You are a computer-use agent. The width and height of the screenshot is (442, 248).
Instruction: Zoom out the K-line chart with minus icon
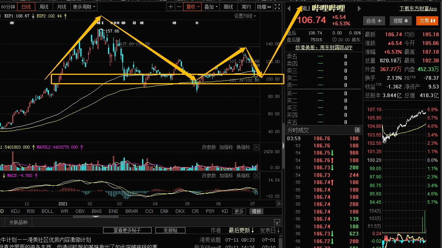tap(179, 7)
